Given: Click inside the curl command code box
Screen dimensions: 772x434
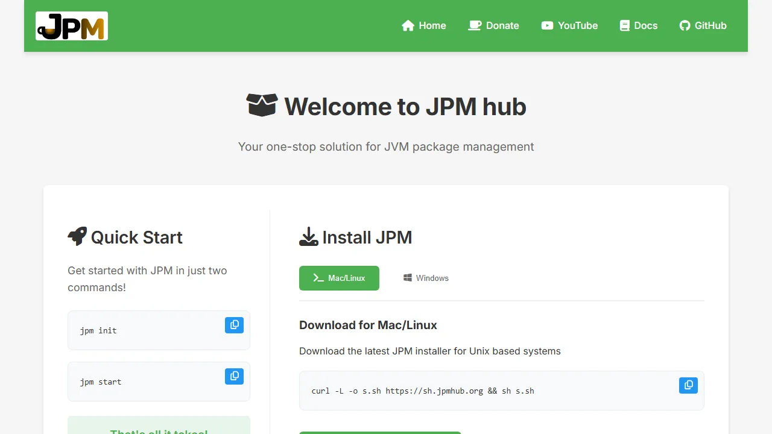Looking at the screenshot, I should click(422, 391).
